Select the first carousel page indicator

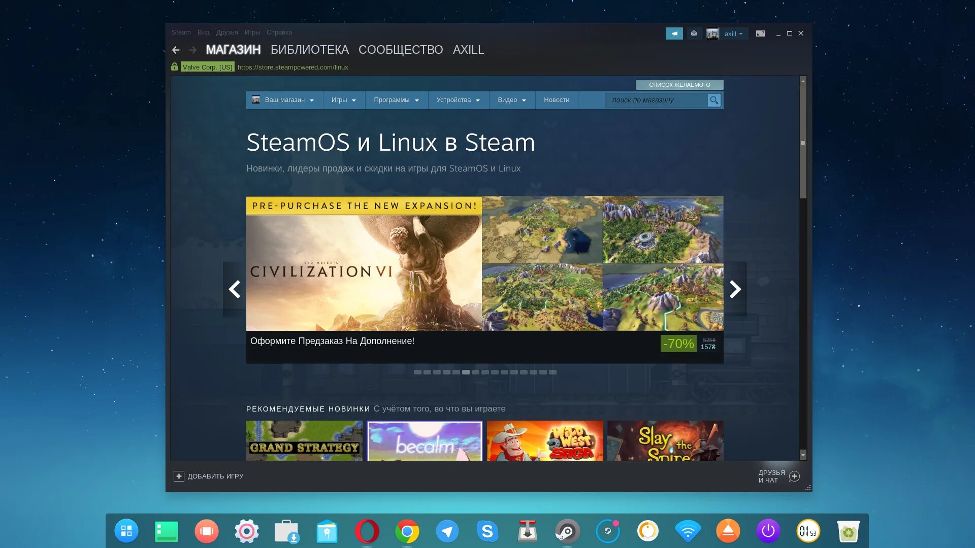click(417, 372)
